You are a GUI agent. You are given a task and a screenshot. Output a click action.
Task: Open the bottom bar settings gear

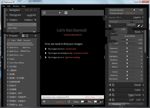[44, 101]
